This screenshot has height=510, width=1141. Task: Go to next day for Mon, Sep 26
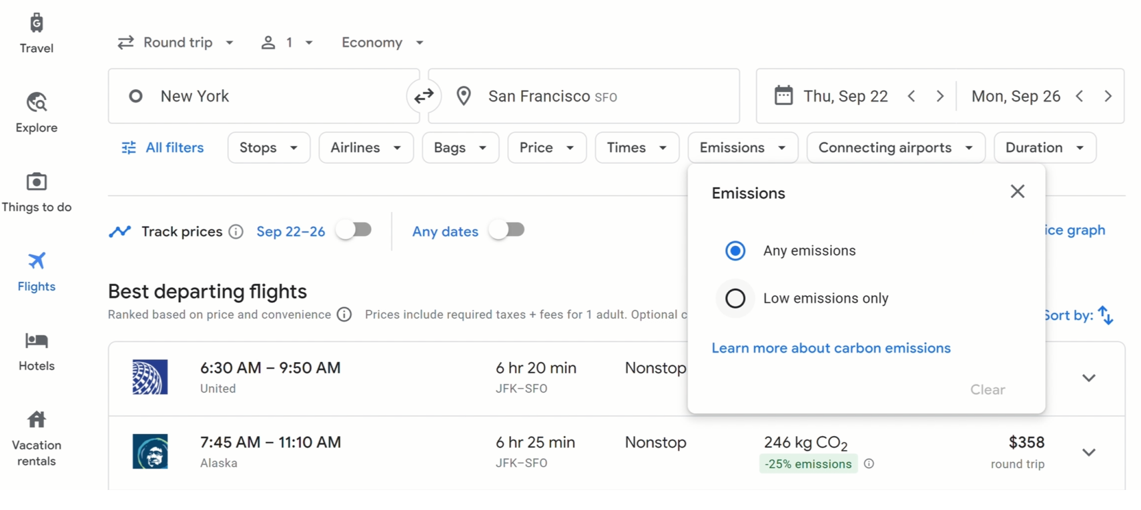[x=1108, y=96]
